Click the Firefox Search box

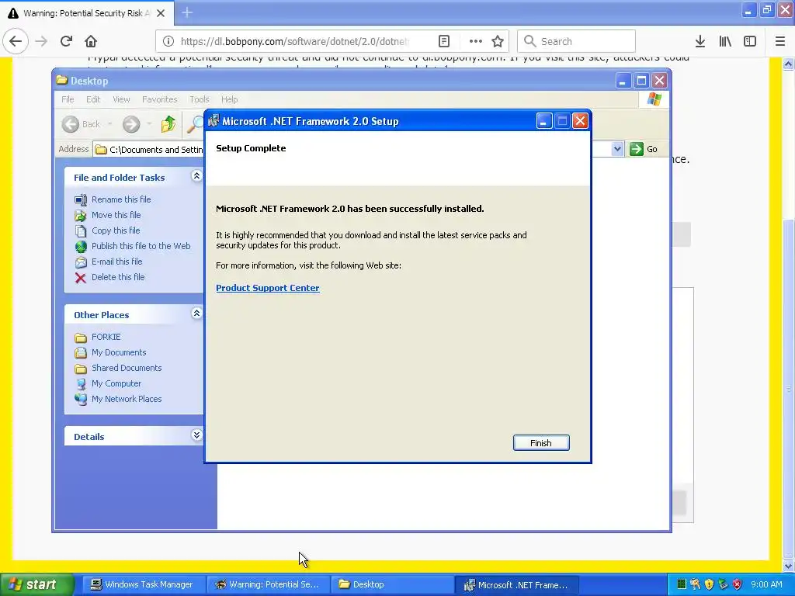577,41
